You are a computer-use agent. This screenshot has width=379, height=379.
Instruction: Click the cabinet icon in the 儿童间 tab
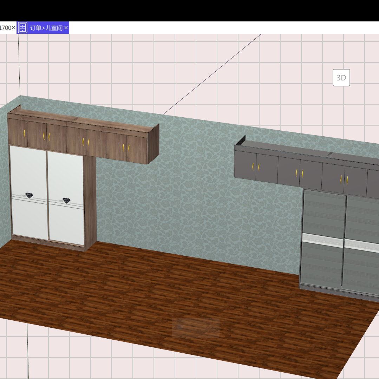coord(22,27)
